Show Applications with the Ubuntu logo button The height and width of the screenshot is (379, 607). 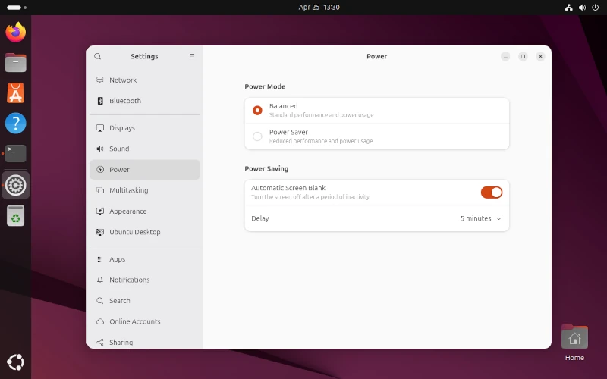point(15,362)
